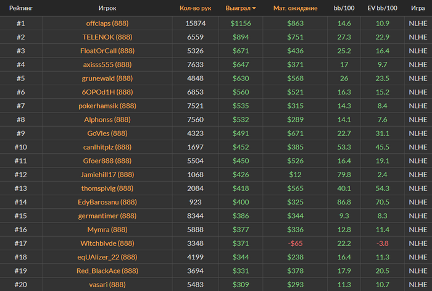Open TELENOK (888) player link
432x291 pixels.
(x=107, y=37)
